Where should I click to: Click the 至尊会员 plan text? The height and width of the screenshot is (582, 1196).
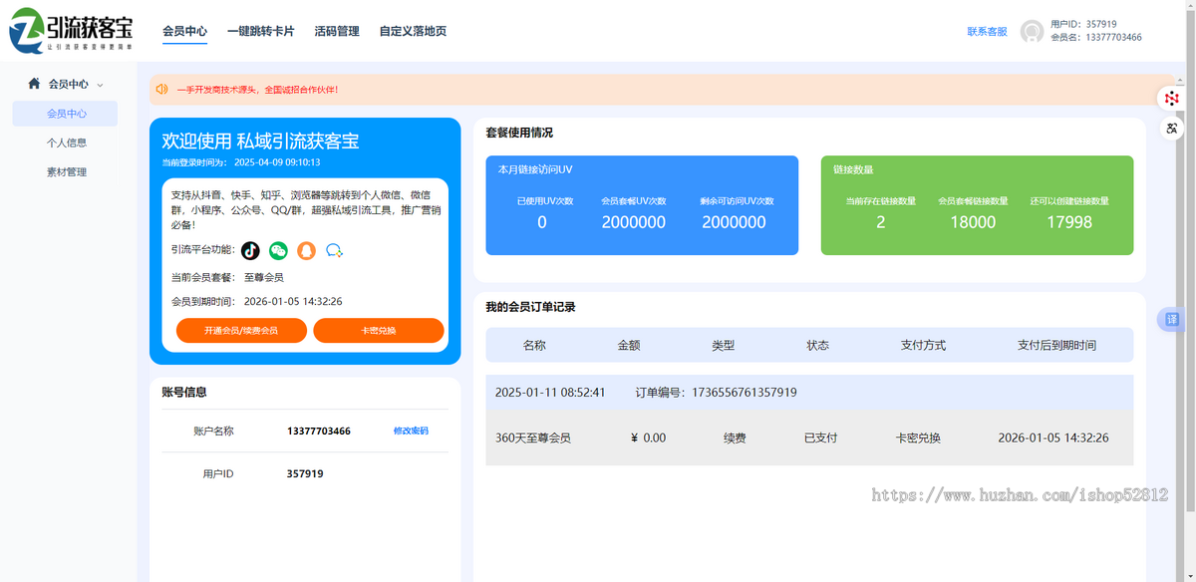pos(264,277)
